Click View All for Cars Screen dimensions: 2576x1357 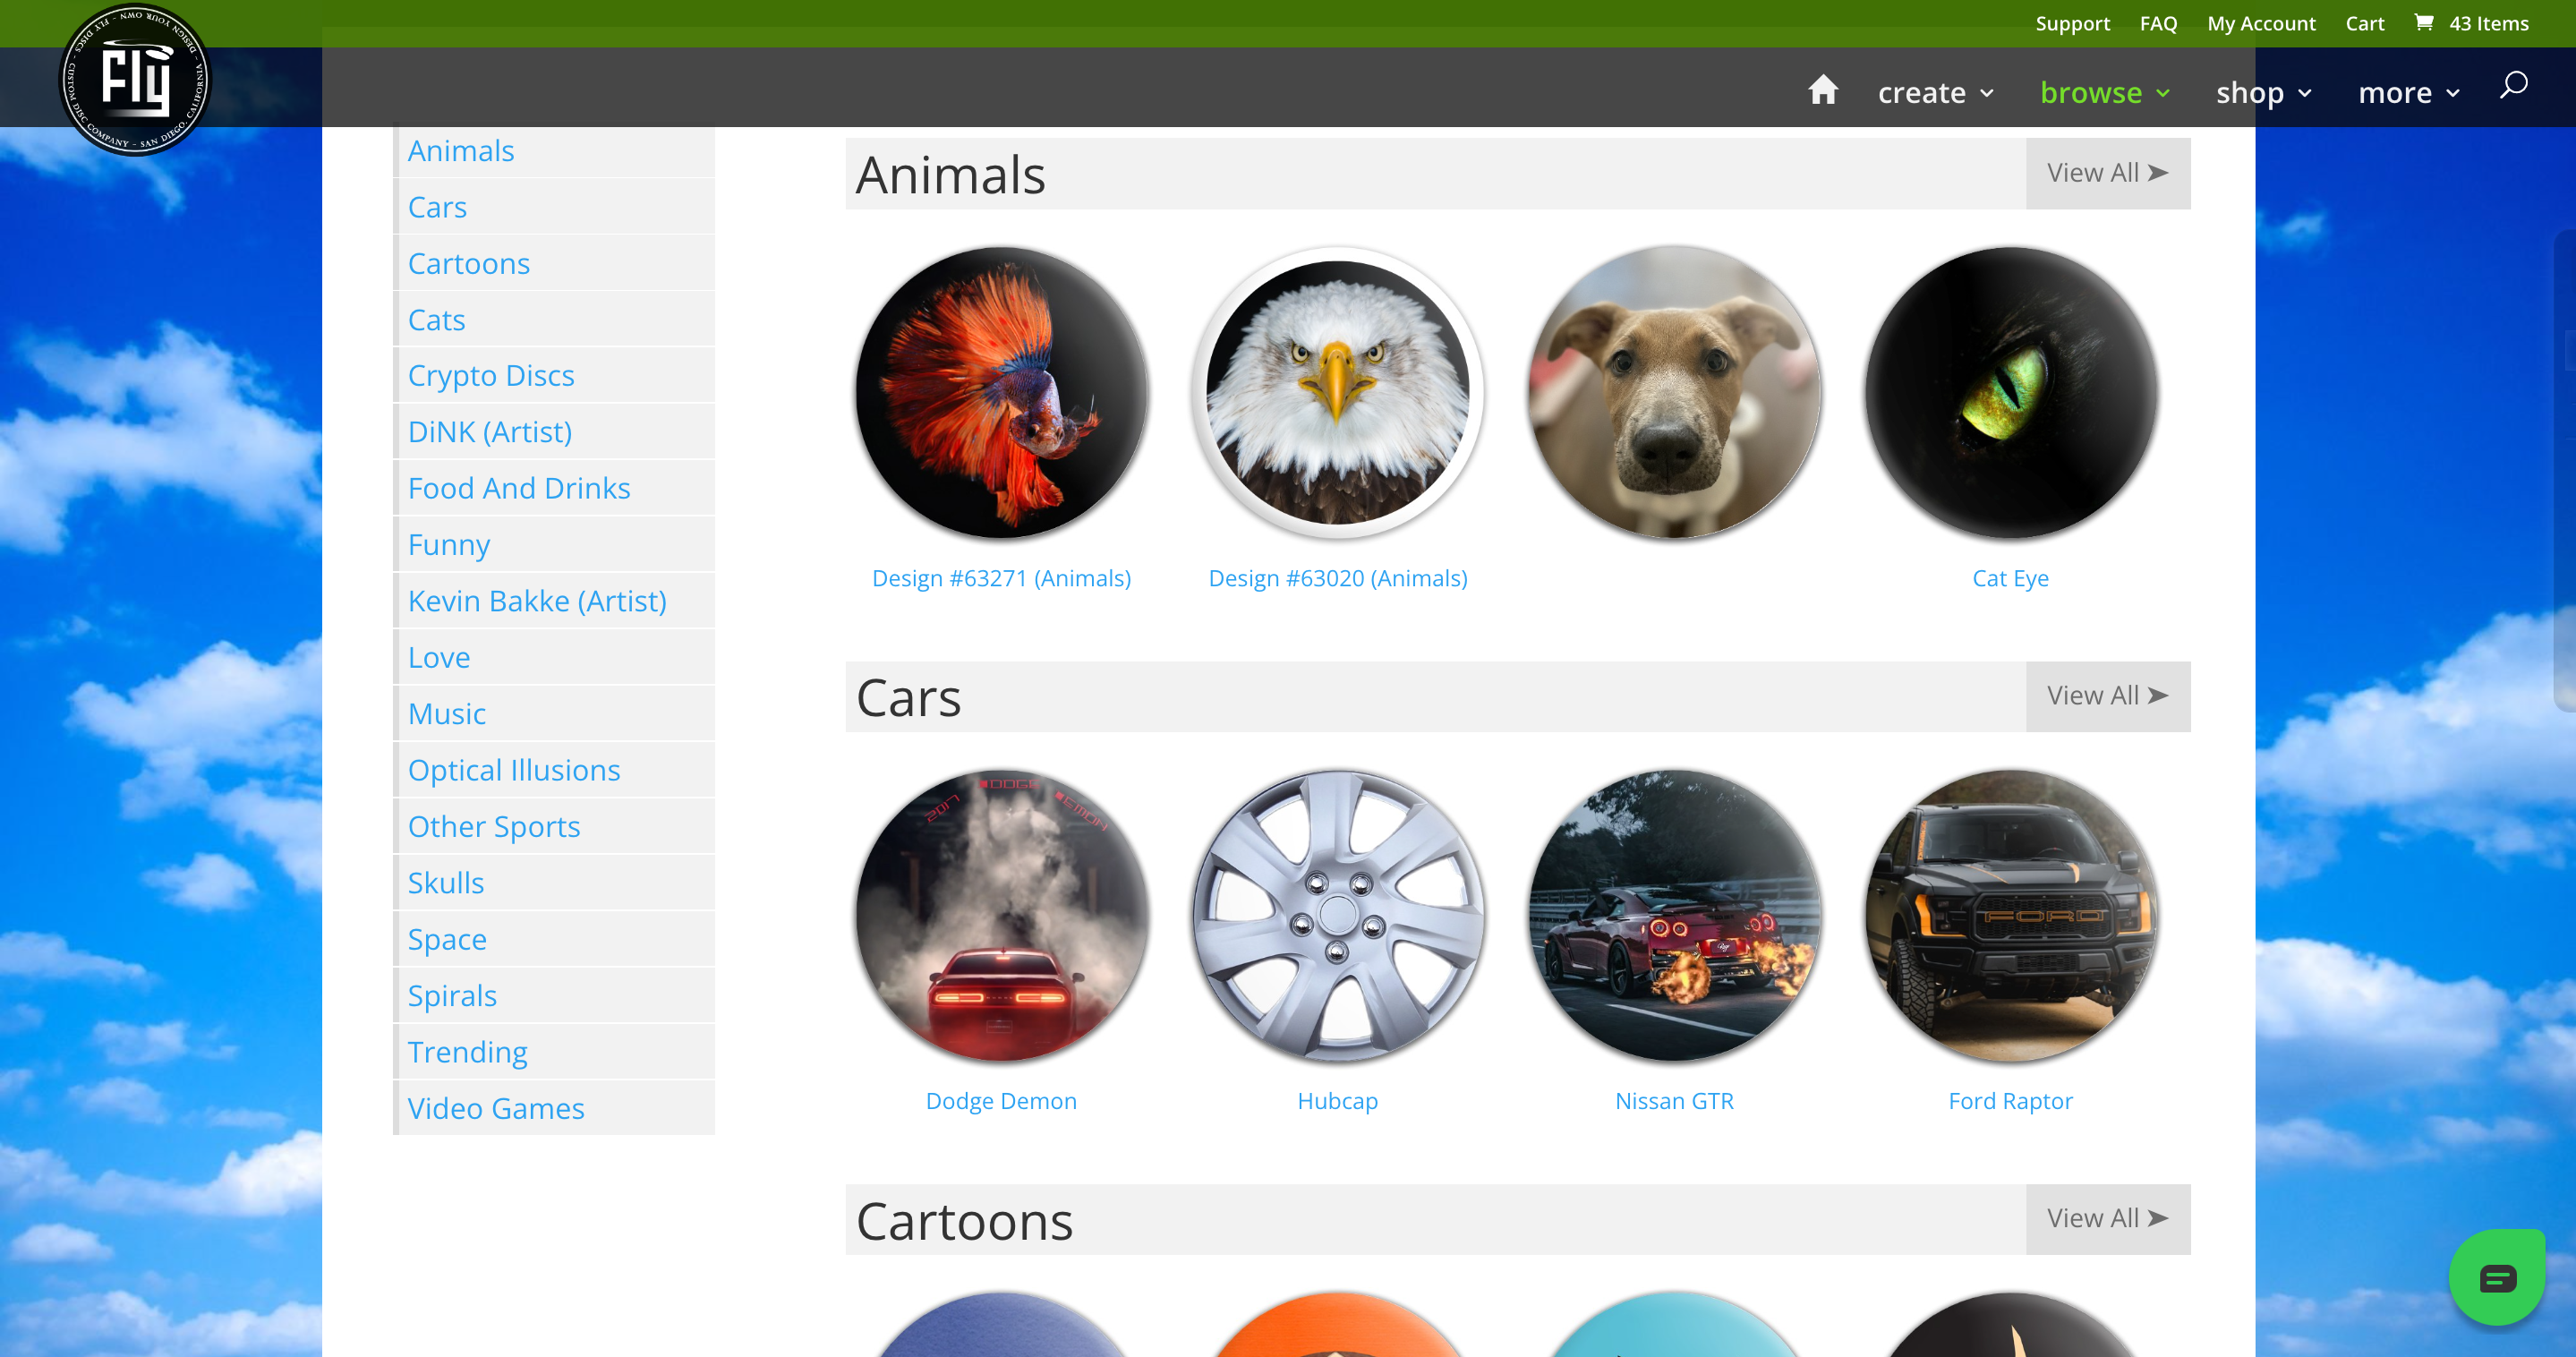(x=2107, y=696)
